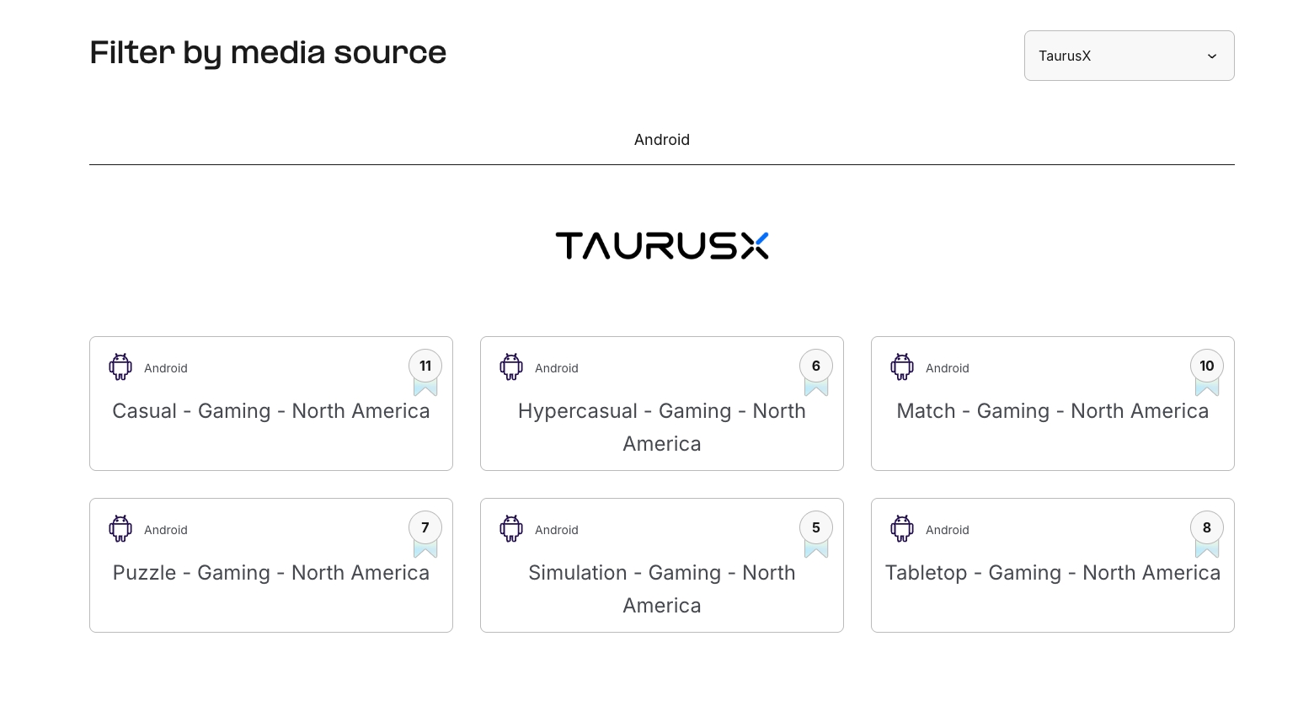
Task: Click Android icon on Simulation Gaming card
Action: click(511, 529)
